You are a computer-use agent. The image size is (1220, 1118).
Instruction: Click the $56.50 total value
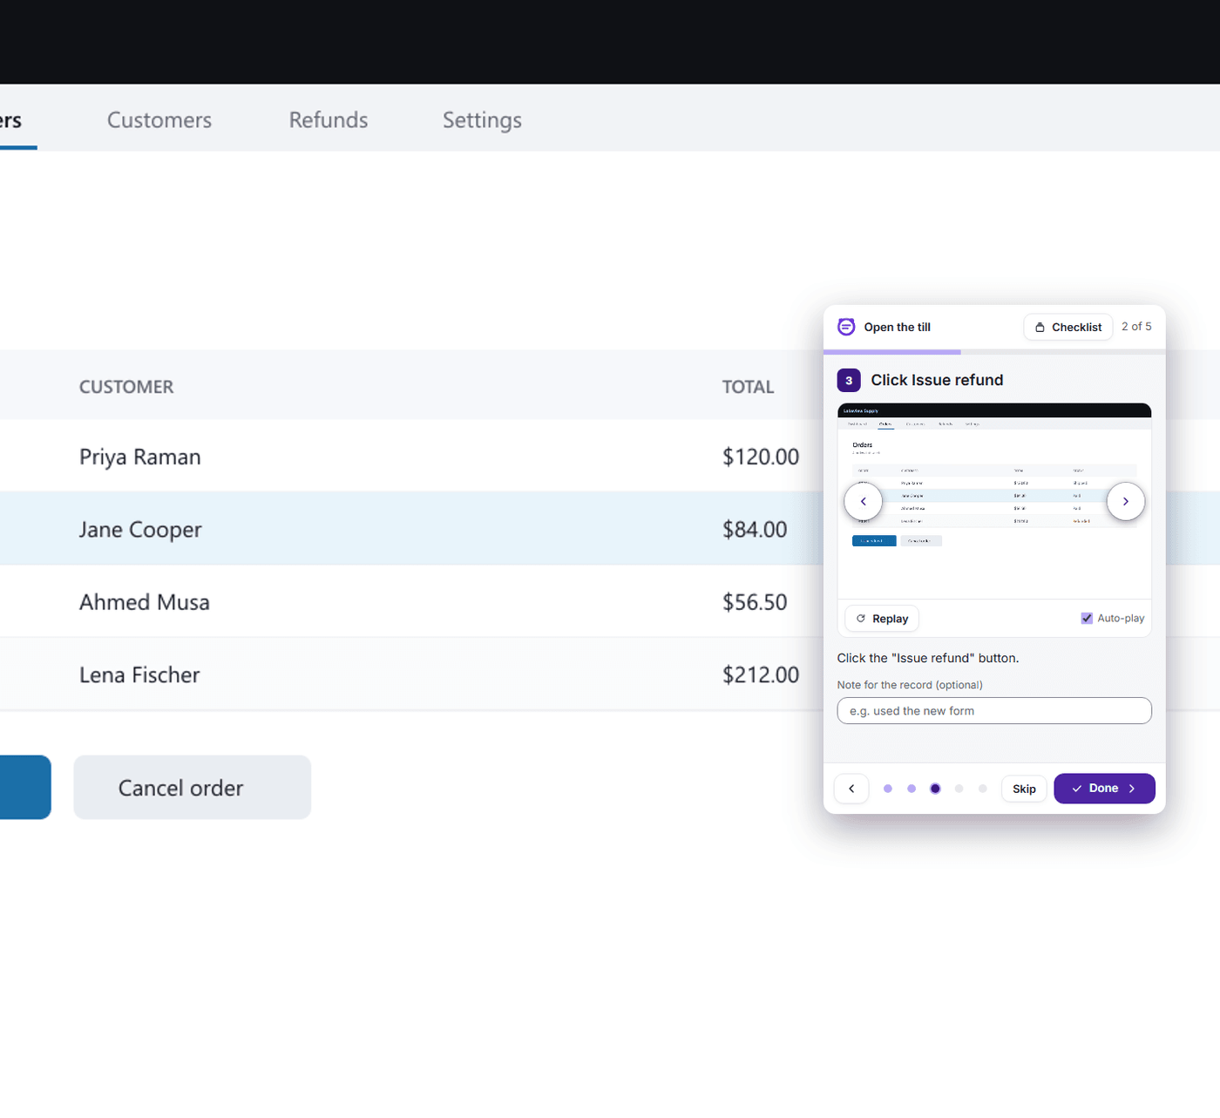point(755,602)
